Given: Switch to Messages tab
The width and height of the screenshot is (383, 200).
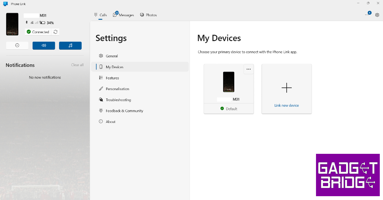Looking at the screenshot, I should coord(124,15).
